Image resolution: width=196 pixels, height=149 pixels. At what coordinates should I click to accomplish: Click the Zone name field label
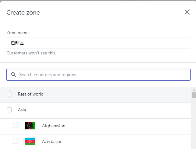pyautogui.click(x=17, y=33)
